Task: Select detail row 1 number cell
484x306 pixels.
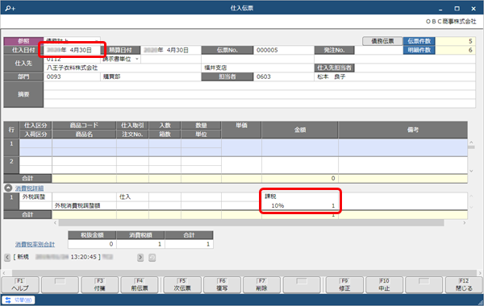Action: point(11,147)
